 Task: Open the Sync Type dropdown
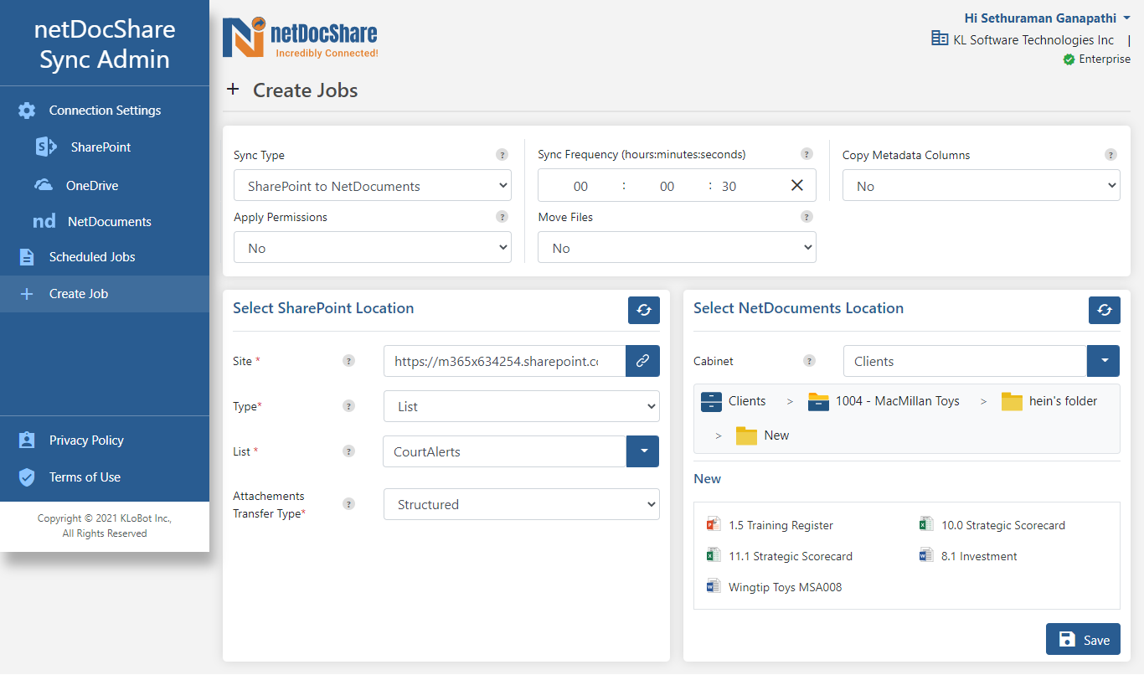(x=373, y=186)
